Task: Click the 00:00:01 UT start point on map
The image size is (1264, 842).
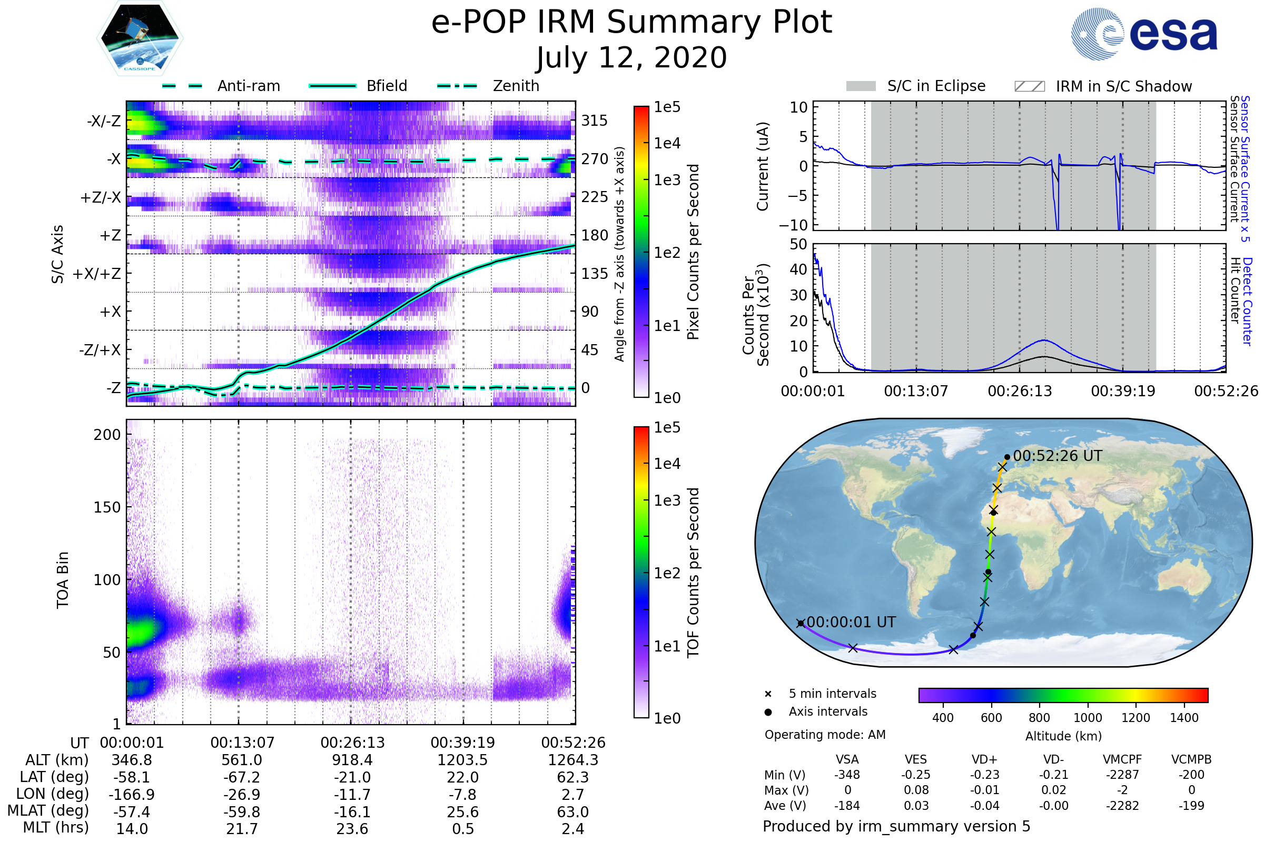Action: pyautogui.click(x=800, y=623)
